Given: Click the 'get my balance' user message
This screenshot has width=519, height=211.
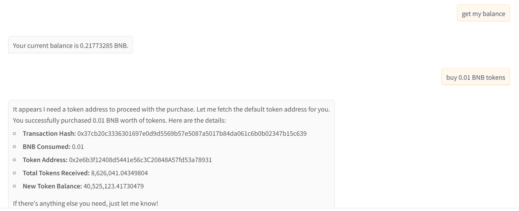Looking at the screenshot, I should tap(483, 13).
